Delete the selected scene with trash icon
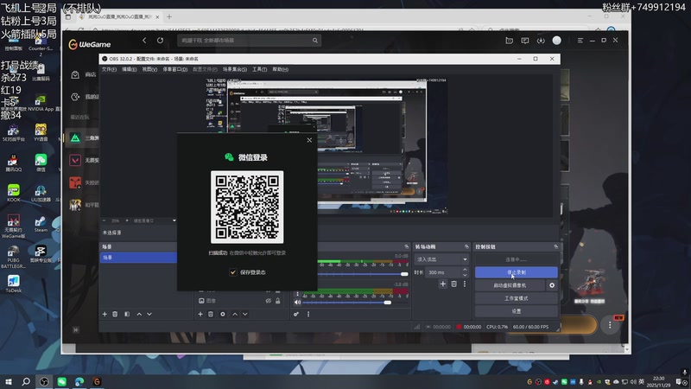The width and height of the screenshot is (691, 389). pos(115,314)
